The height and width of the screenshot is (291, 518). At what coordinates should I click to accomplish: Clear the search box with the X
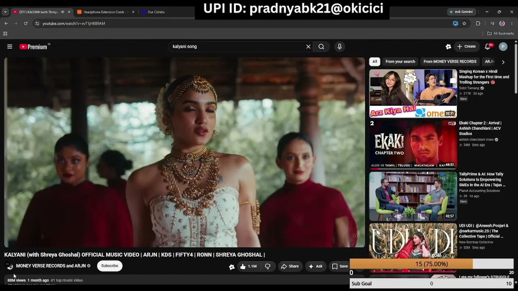coord(308,46)
